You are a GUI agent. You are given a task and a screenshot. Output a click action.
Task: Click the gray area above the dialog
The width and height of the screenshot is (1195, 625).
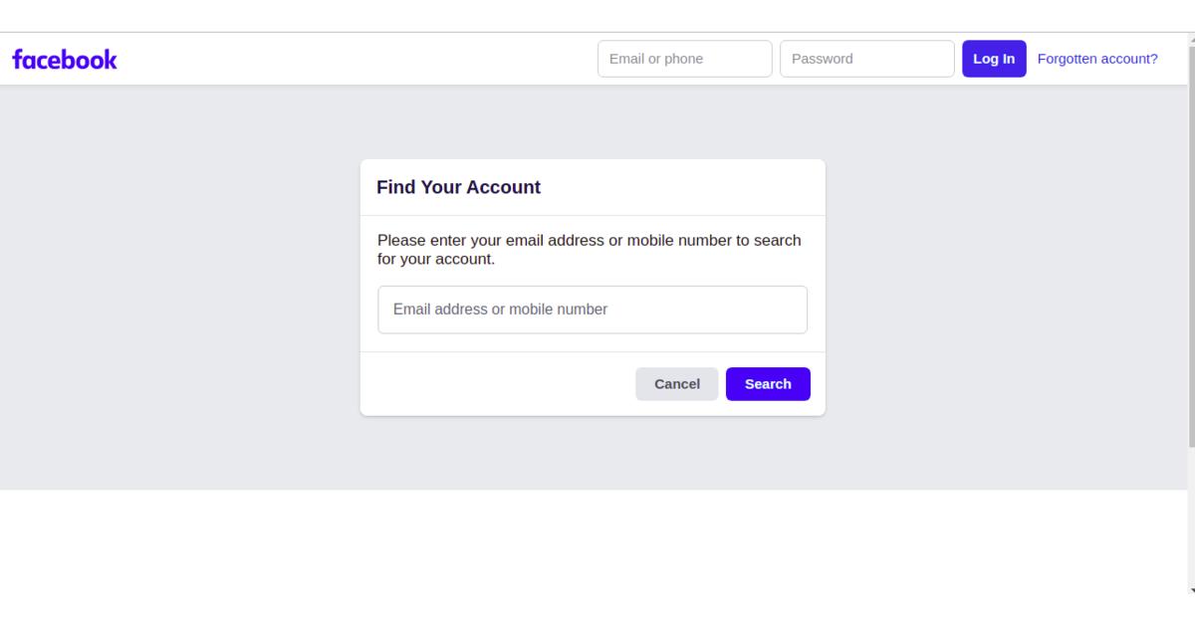click(593, 121)
